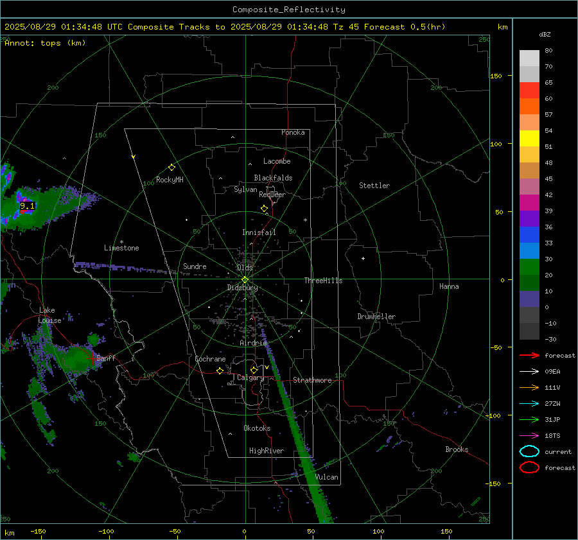Pick the light blue swatch above 30

click(x=529, y=251)
